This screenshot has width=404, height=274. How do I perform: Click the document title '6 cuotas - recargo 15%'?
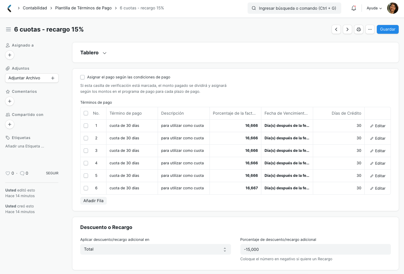coord(49,29)
